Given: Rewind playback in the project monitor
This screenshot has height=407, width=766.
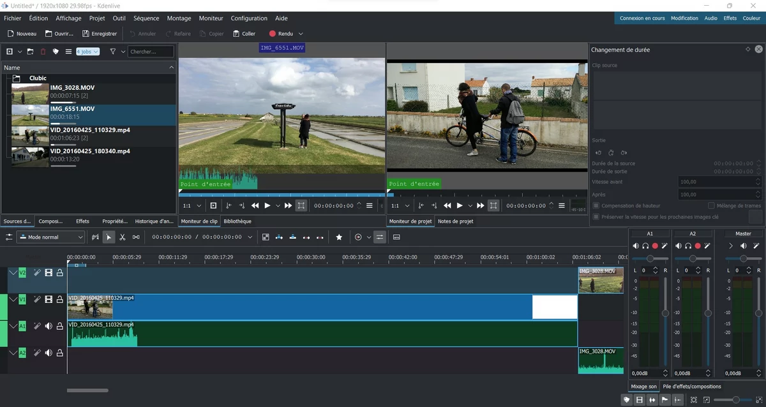Looking at the screenshot, I should (x=447, y=205).
